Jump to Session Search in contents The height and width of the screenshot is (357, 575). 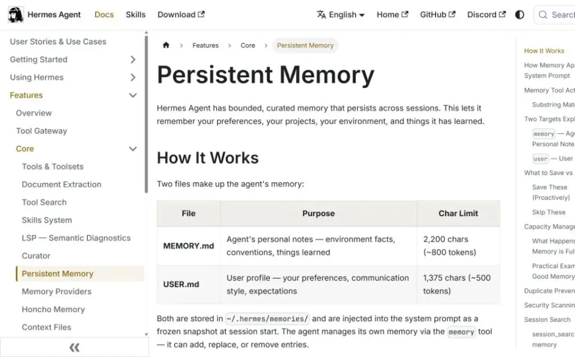pyautogui.click(x=547, y=320)
